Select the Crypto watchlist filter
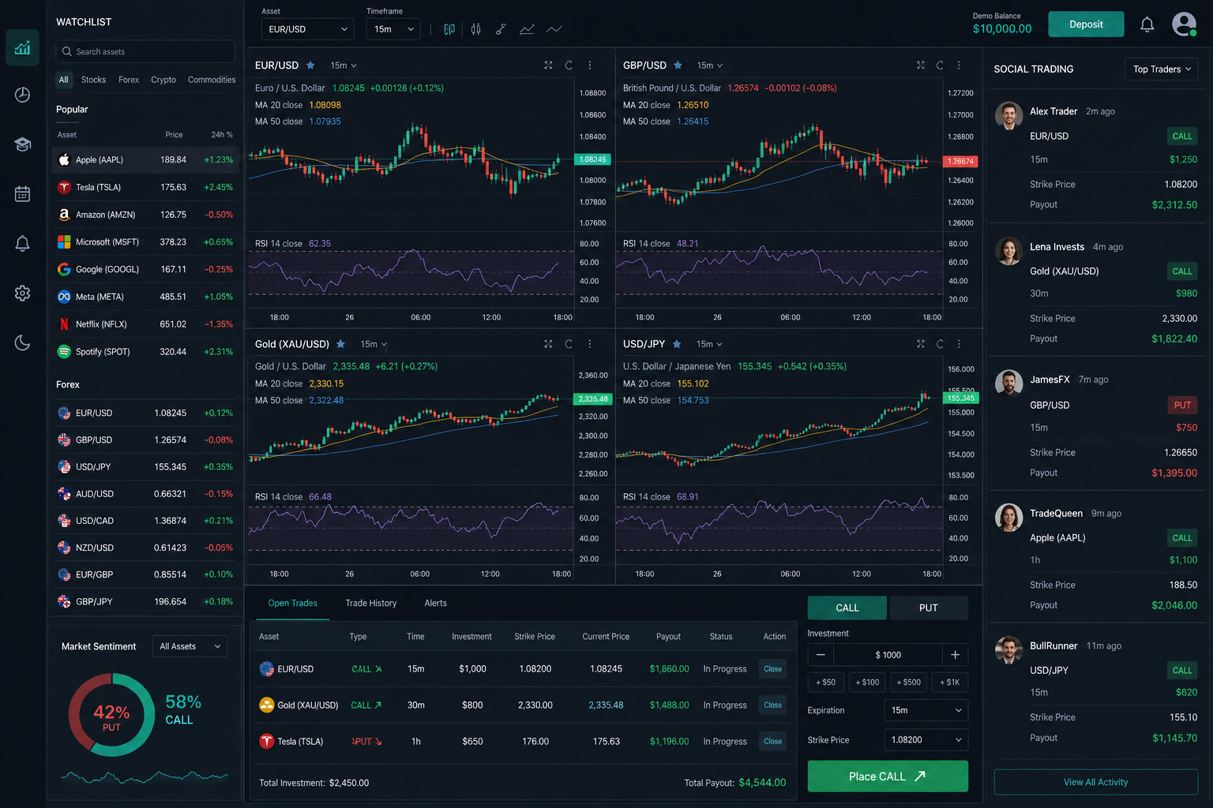The height and width of the screenshot is (808, 1213). click(163, 80)
